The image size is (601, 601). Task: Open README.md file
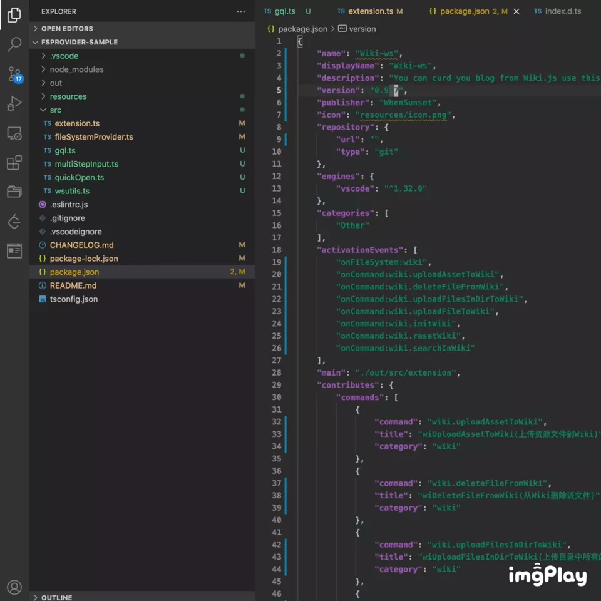142,285
